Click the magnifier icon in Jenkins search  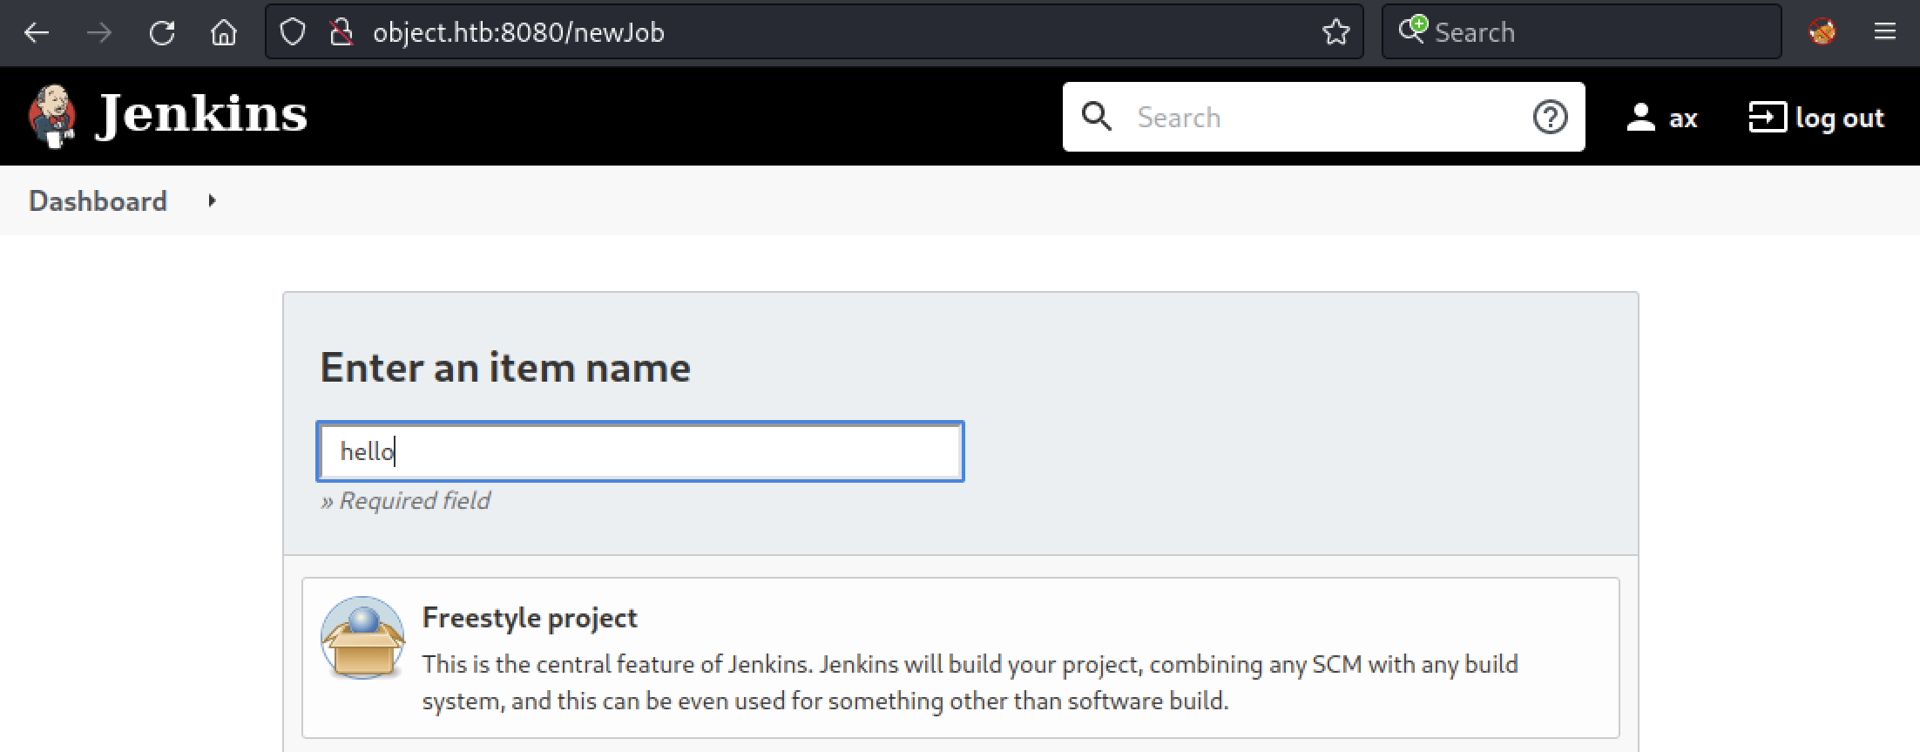[1096, 117]
